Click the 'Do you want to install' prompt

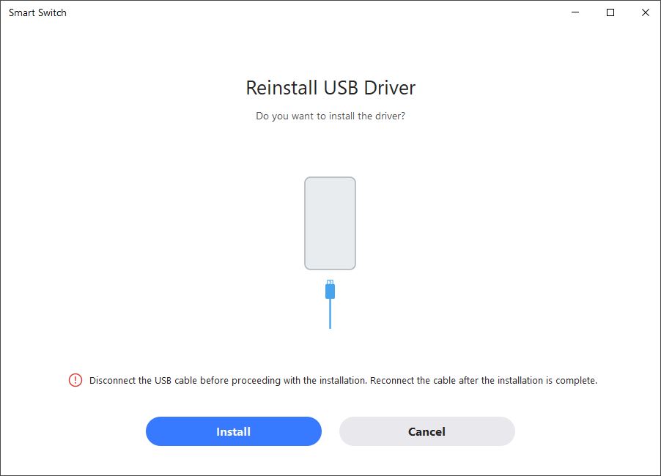tap(330, 116)
